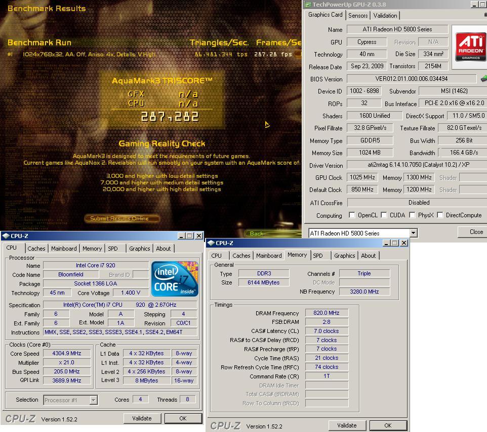Screen dimensions: 487x432
Task: Open Memory tab in left CPU-Z window
Action: 92,249
